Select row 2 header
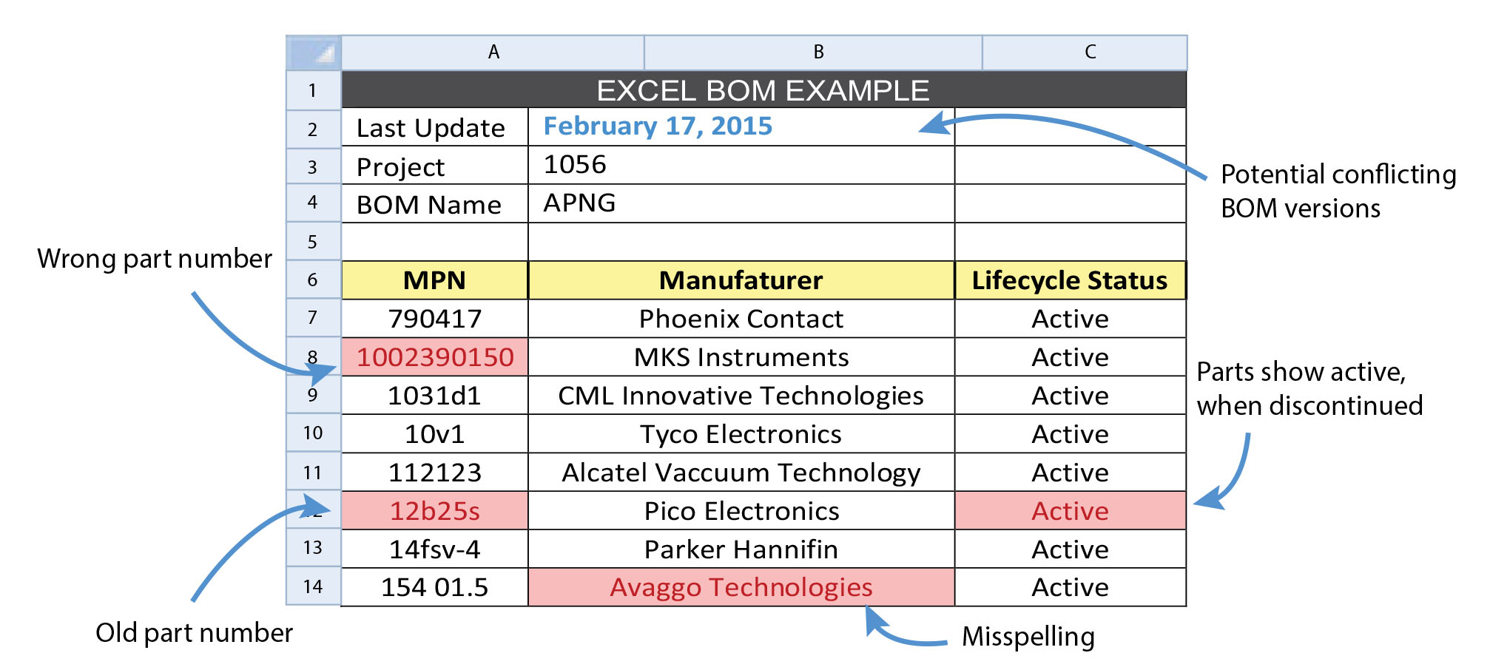1490x670 pixels. (x=314, y=129)
